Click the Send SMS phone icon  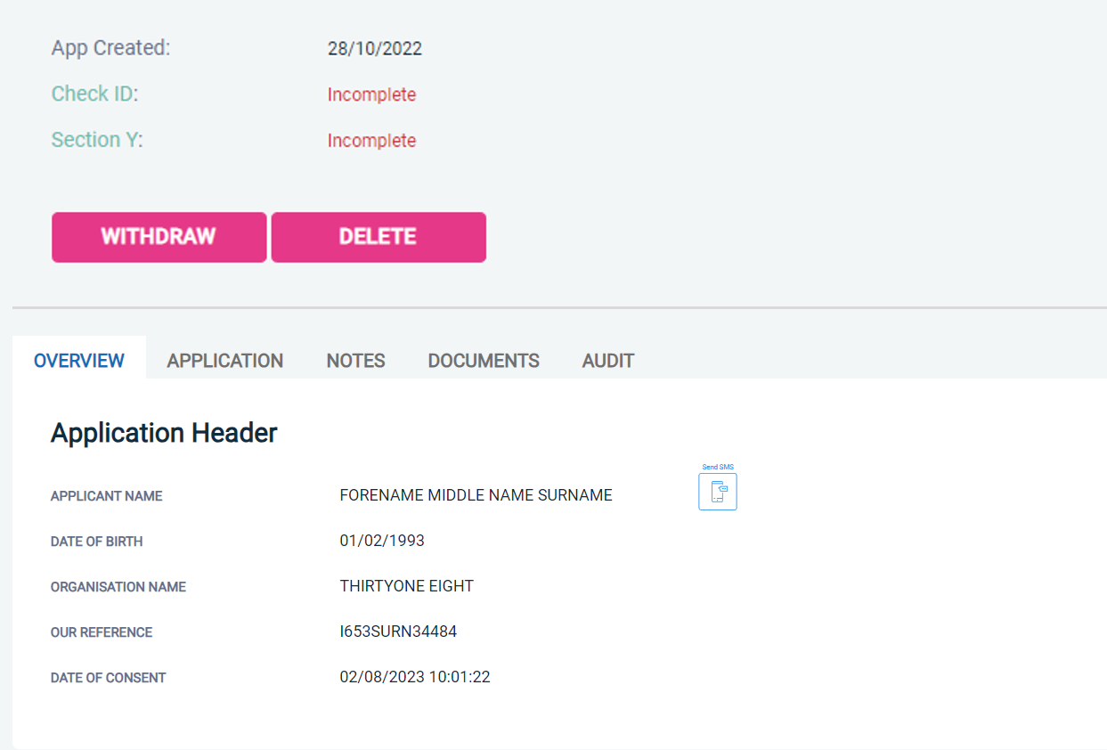717,492
